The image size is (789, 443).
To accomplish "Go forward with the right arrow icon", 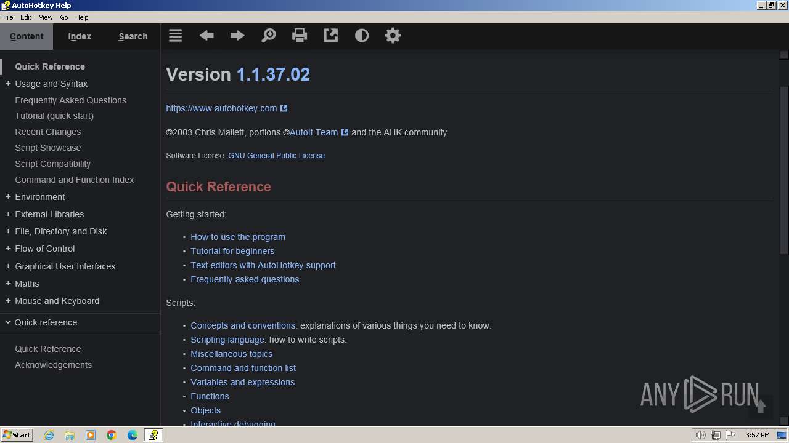I will [237, 36].
